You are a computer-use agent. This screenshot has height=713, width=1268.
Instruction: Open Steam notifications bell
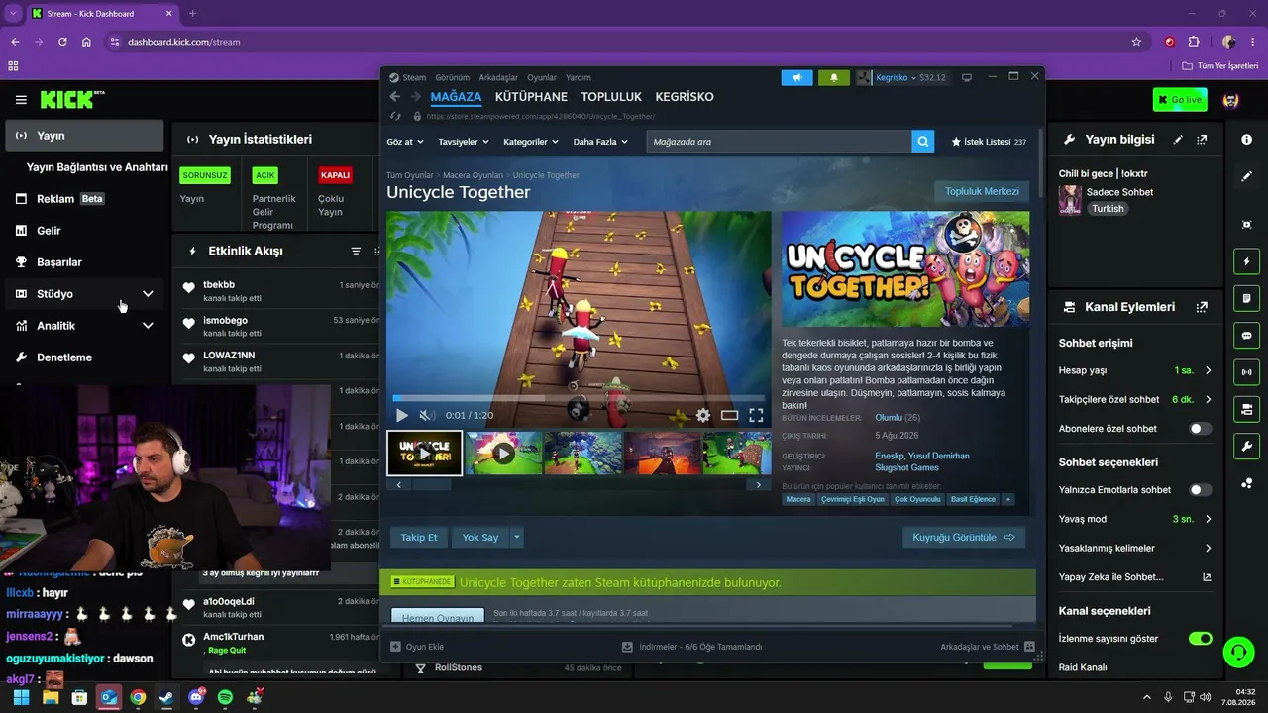(x=834, y=77)
